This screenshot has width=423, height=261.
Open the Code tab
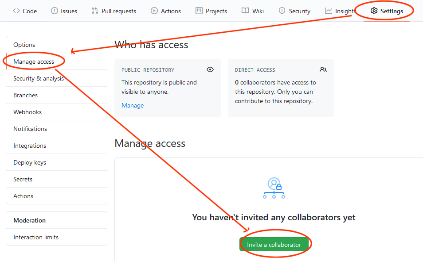(x=25, y=11)
